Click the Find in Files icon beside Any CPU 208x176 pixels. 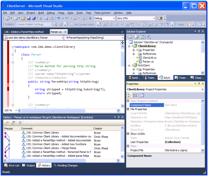pos(160,18)
